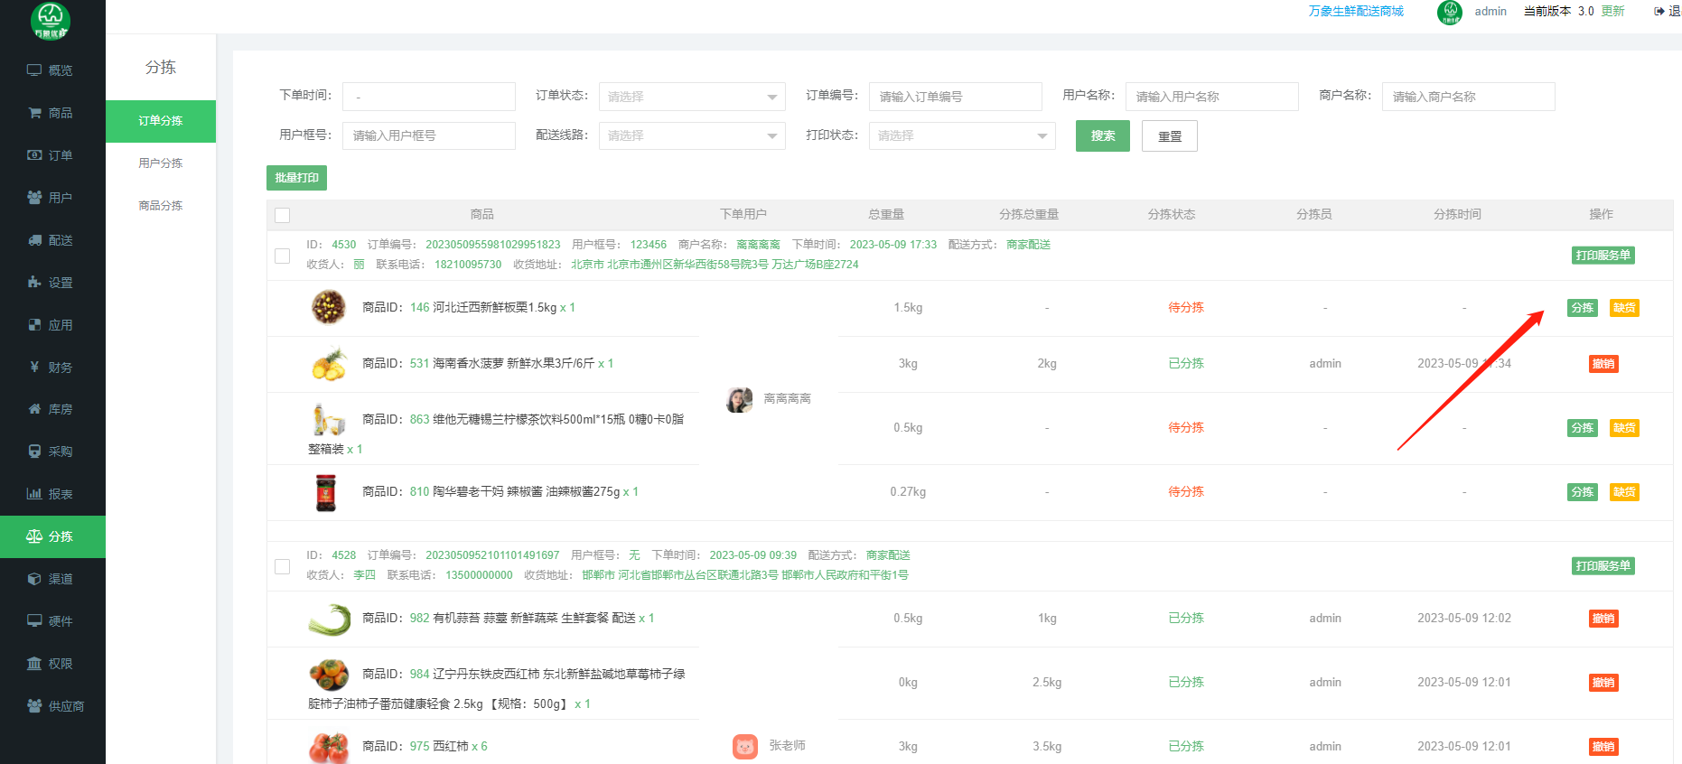Click the green 搜索 search button
This screenshot has height=764, width=1682.
(1102, 136)
